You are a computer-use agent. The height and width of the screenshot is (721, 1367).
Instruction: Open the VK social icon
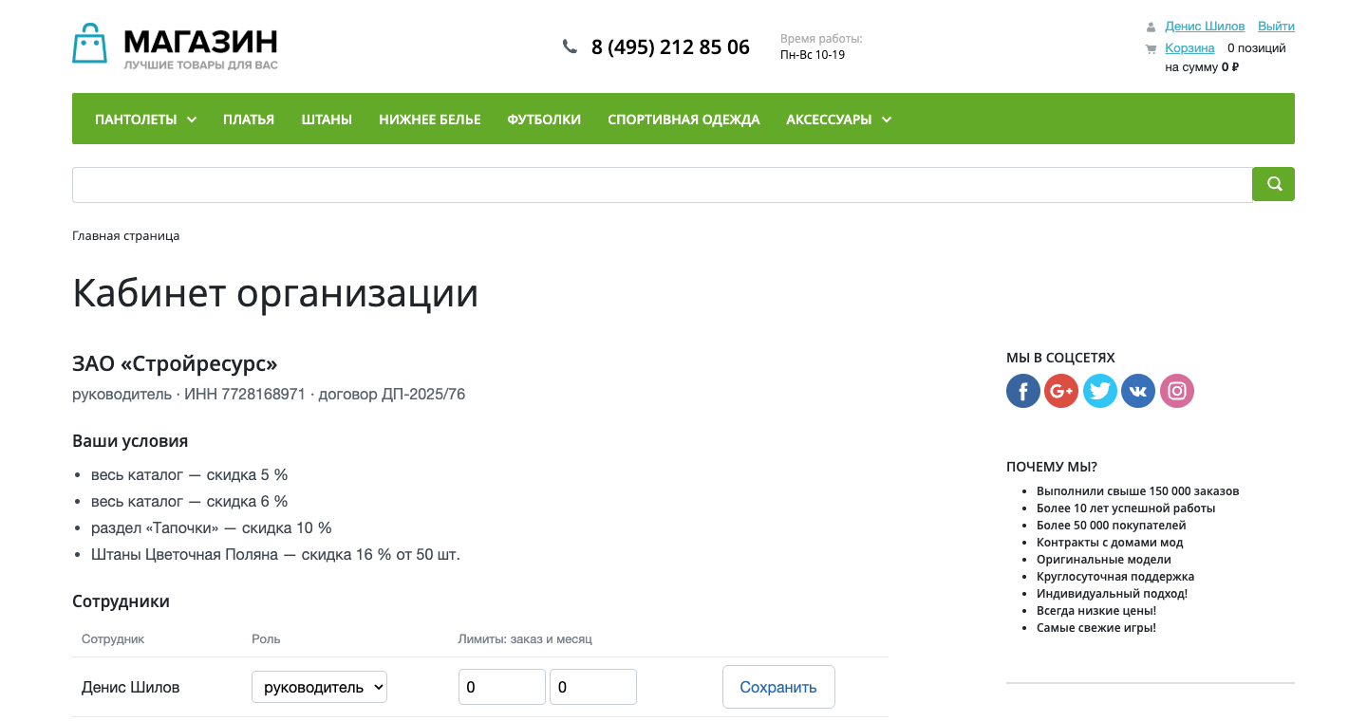[1138, 391]
